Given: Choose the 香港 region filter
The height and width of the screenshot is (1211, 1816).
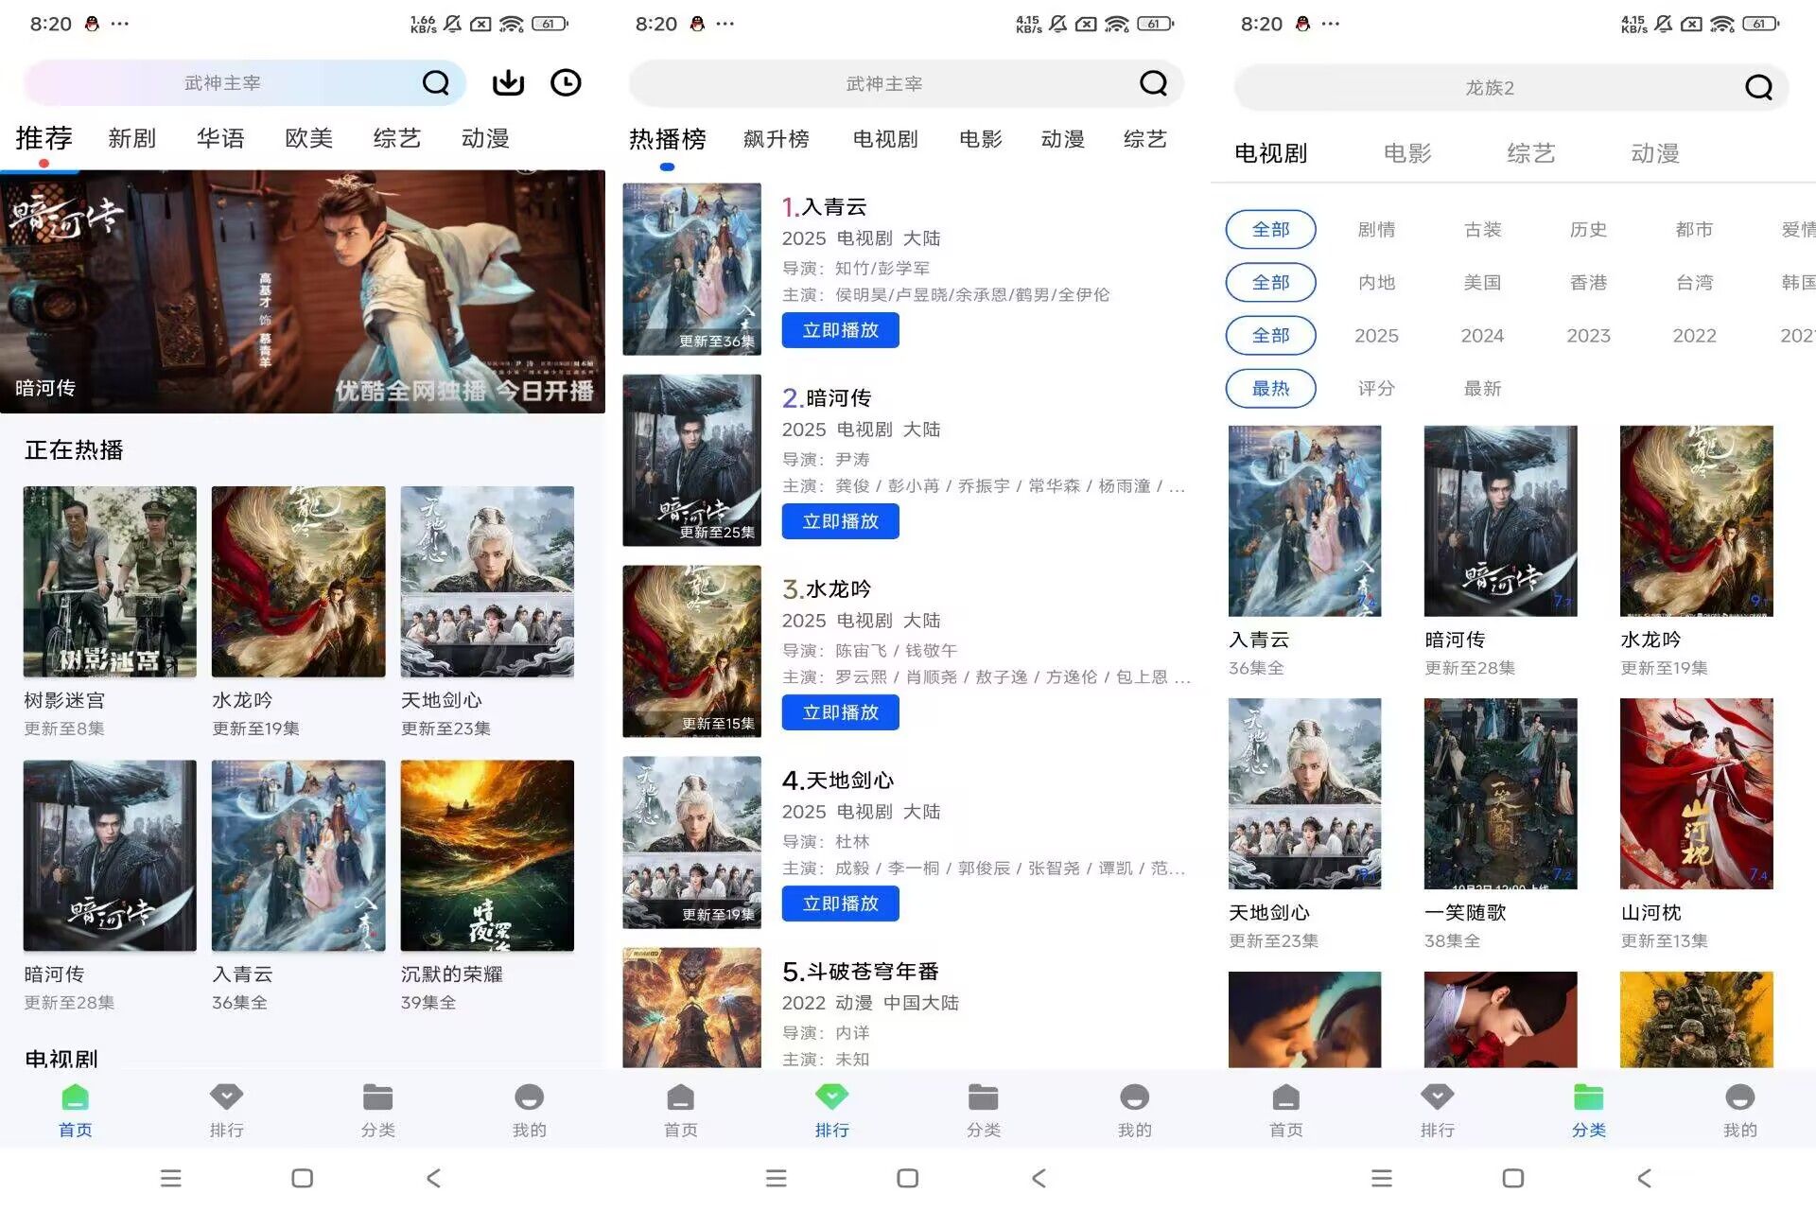Looking at the screenshot, I should click(1588, 282).
